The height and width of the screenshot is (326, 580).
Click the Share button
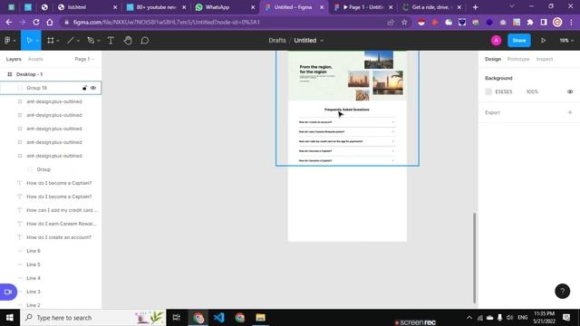point(519,40)
